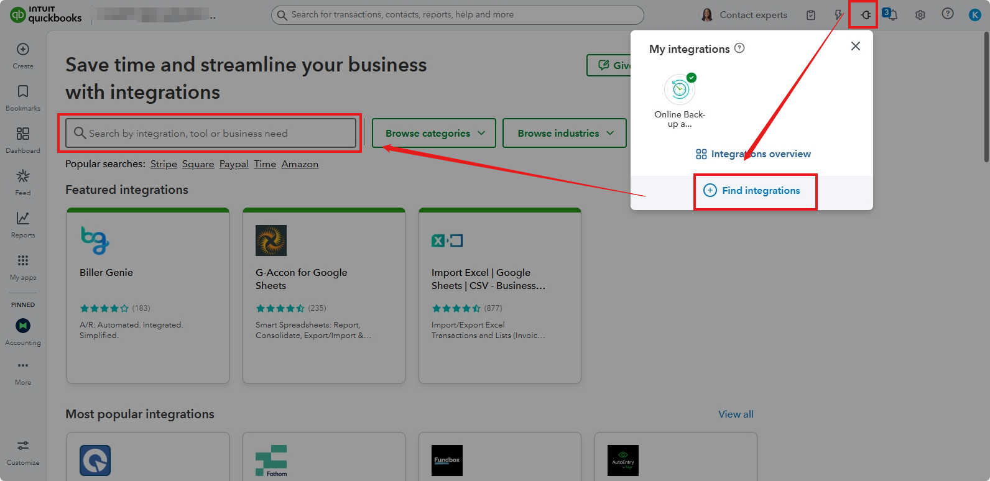Open the AutoEntry integration logo
Image resolution: width=990 pixels, height=481 pixels.
click(623, 460)
